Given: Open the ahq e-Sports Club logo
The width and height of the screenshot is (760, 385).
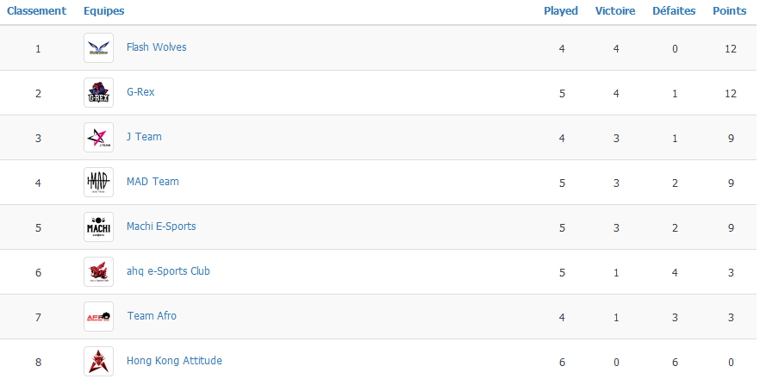Looking at the screenshot, I should click(x=98, y=271).
